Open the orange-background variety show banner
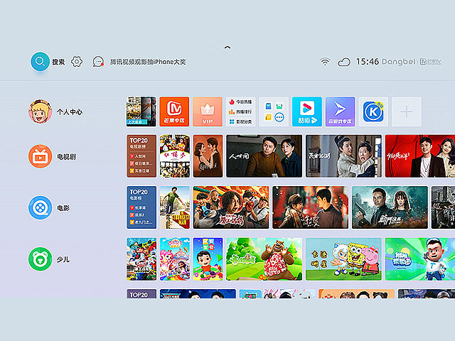The image size is (455, 341). tap(356, 293)
